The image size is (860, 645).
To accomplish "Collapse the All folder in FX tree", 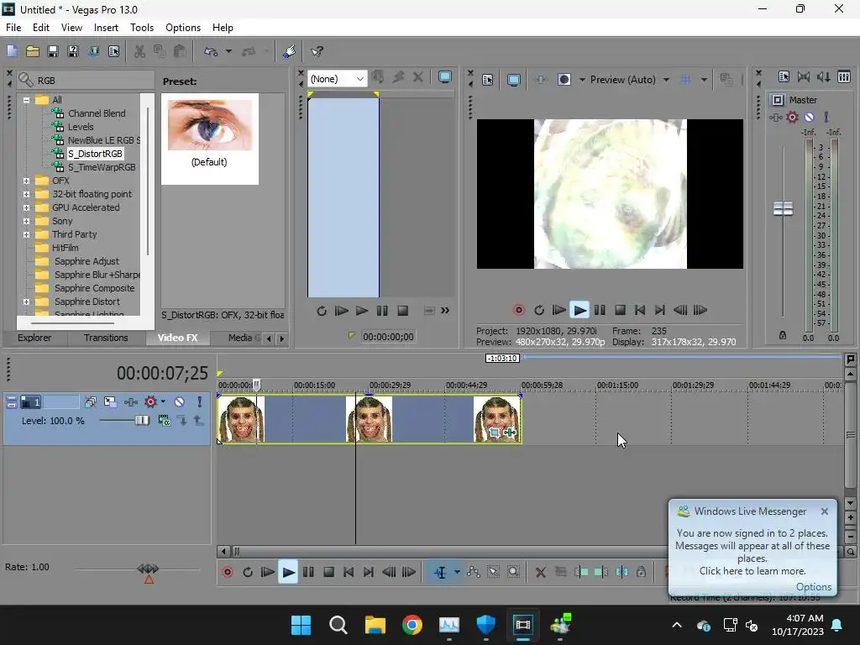I will pos(26,100).
